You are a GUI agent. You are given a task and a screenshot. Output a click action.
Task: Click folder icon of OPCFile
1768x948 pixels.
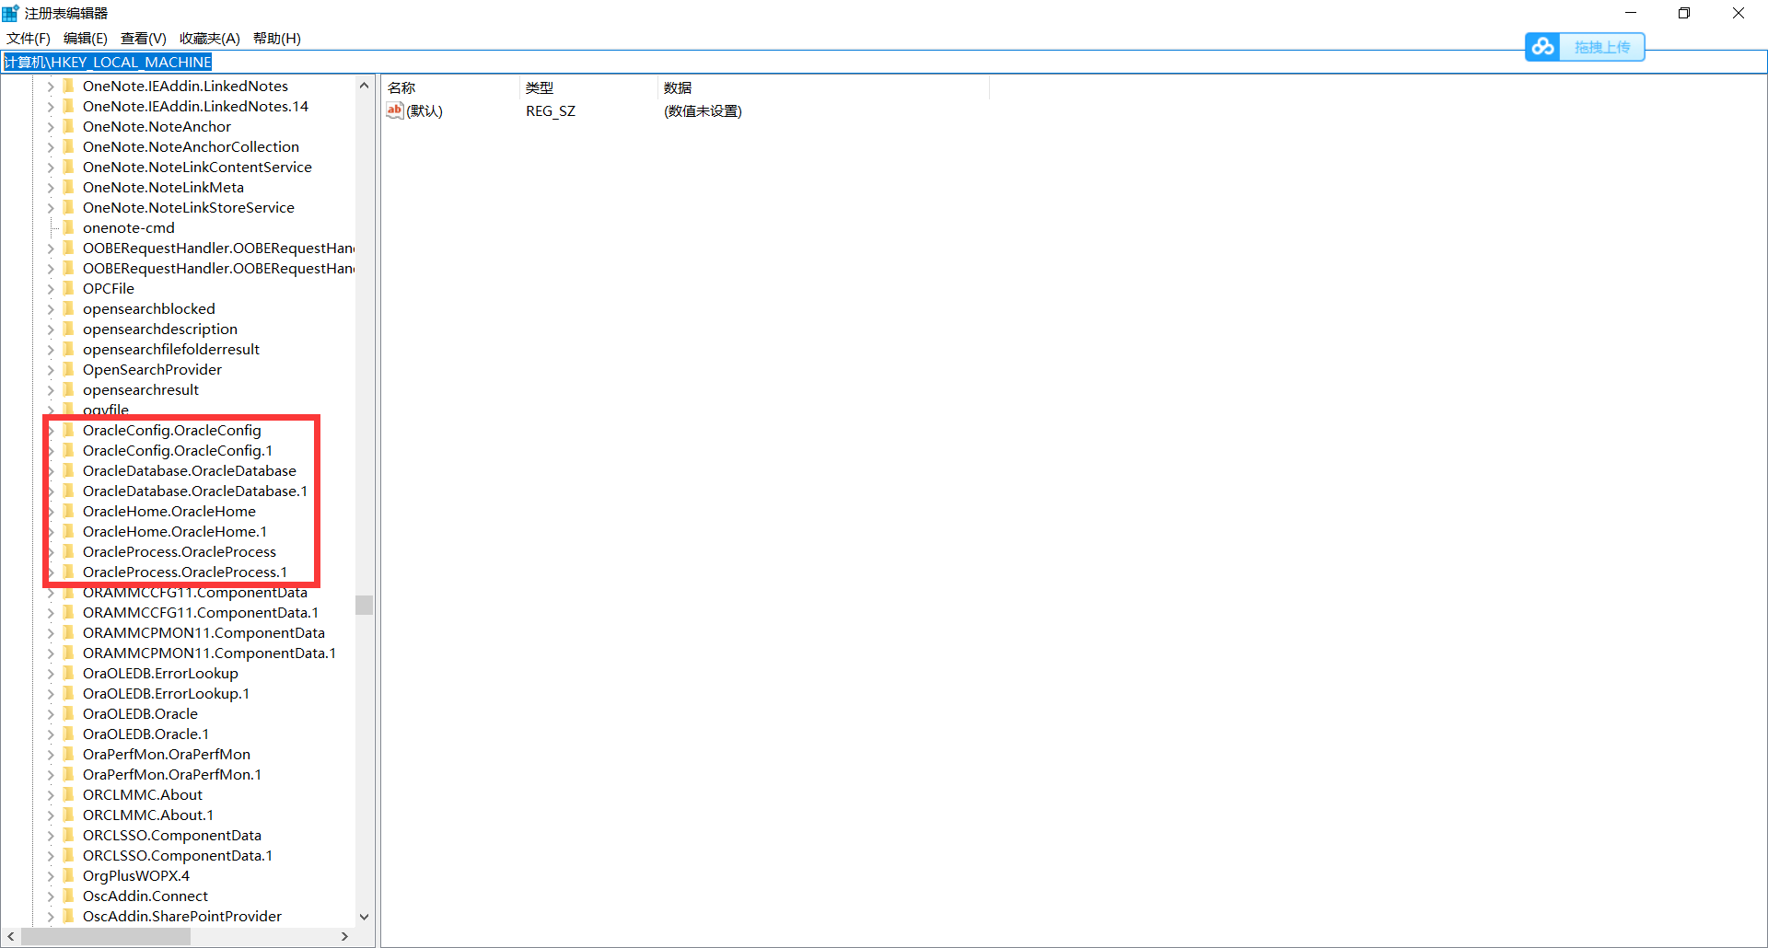tap(68, 288)
